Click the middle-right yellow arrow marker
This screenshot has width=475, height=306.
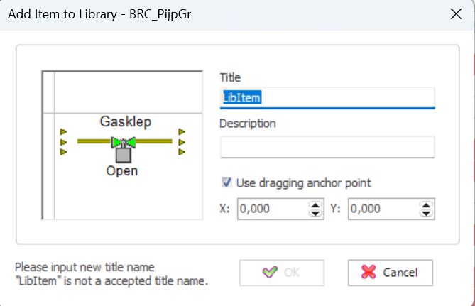pos(182,142)
